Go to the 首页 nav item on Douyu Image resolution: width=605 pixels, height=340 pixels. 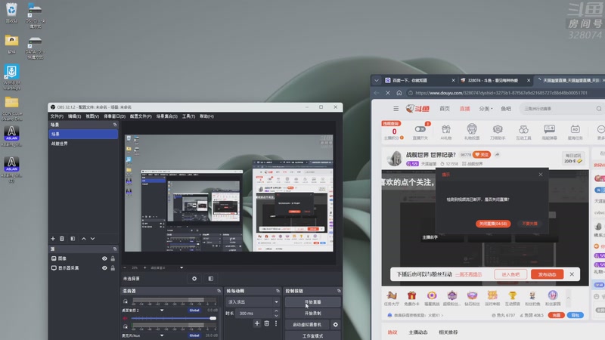445,109
